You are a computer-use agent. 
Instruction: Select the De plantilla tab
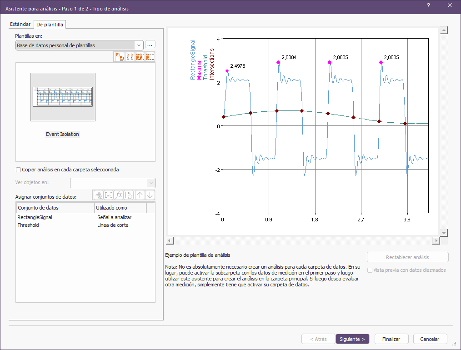click(50, 25)
